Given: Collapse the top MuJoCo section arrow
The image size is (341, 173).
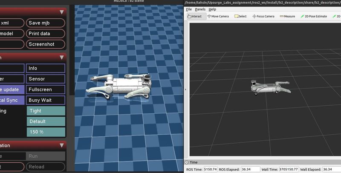Looking at the screenshot, I should 62,12.
